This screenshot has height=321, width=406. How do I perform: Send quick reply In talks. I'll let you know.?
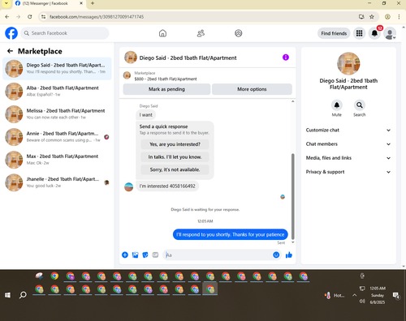pos(175,157)
